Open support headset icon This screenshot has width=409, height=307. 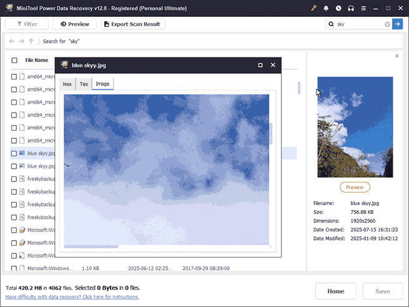click(x=351, y=8)
